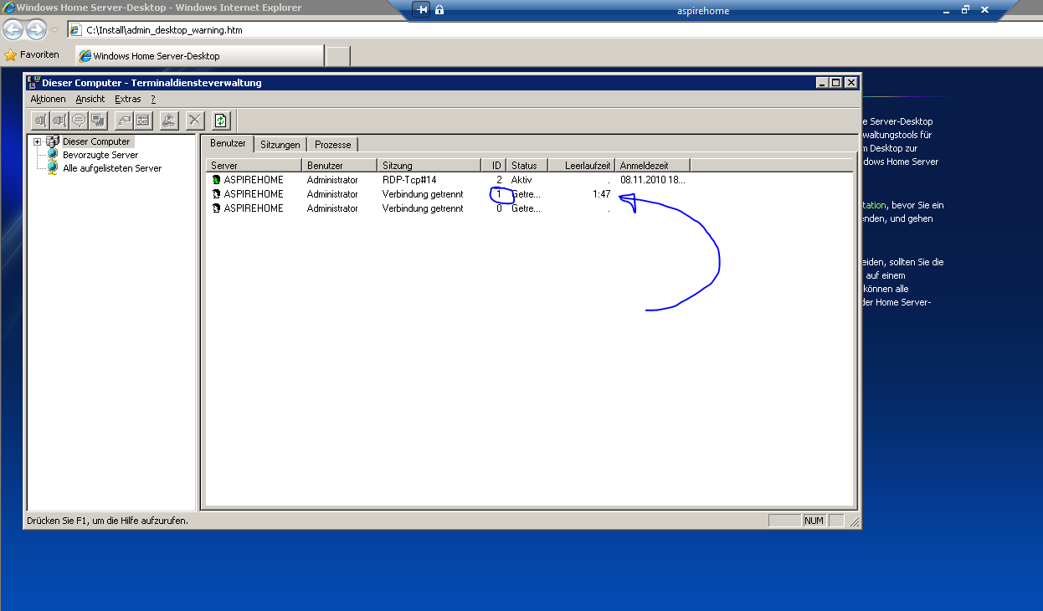Image resolution: width=1043 pixels, height=611 pixels.
Task: Open the Extras menu
Action: (128, 99)
